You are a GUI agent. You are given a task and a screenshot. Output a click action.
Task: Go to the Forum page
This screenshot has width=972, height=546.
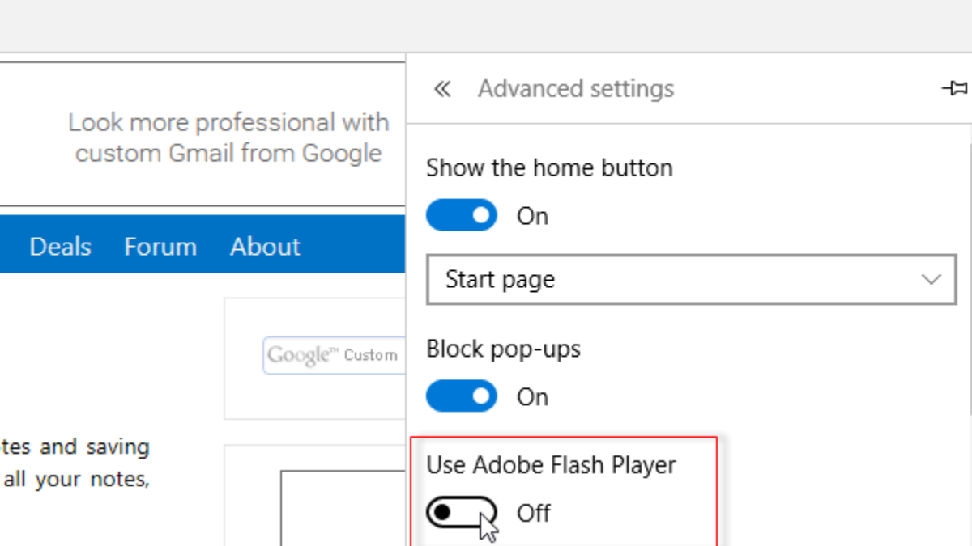pyautogui.click(x=160, y=247)
